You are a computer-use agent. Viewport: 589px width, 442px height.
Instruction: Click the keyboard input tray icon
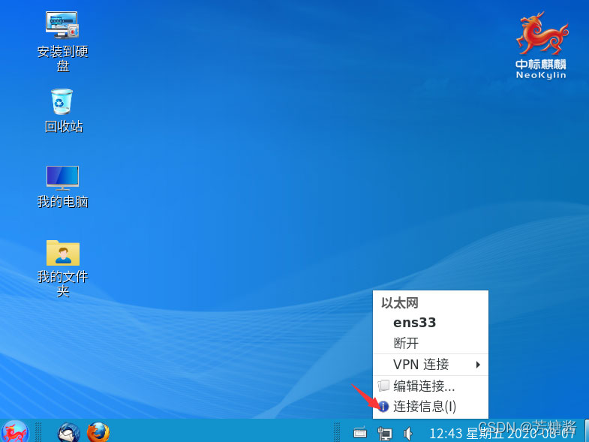tap(360, 433)
